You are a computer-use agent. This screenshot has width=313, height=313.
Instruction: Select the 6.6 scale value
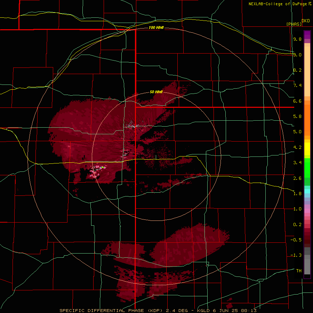click(297, 101)
